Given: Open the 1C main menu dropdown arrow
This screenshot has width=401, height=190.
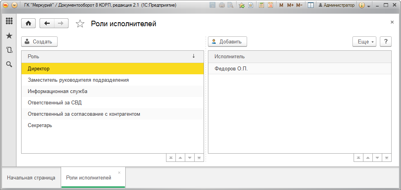Looking at the screenshot, I should pos(14,5).
